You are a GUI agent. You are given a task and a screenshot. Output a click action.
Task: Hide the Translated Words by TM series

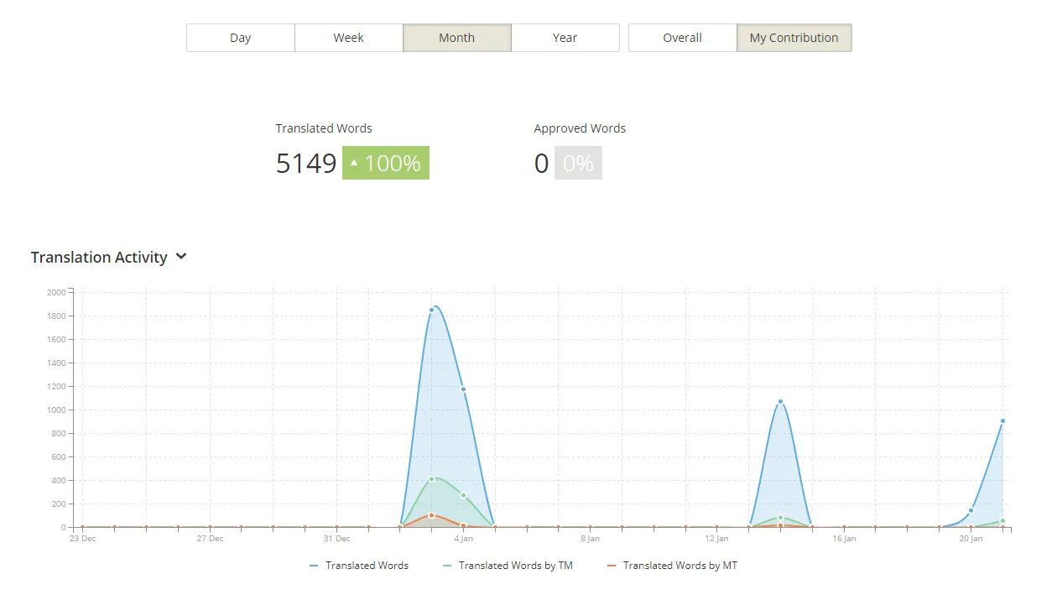click(x=508, y=566)
